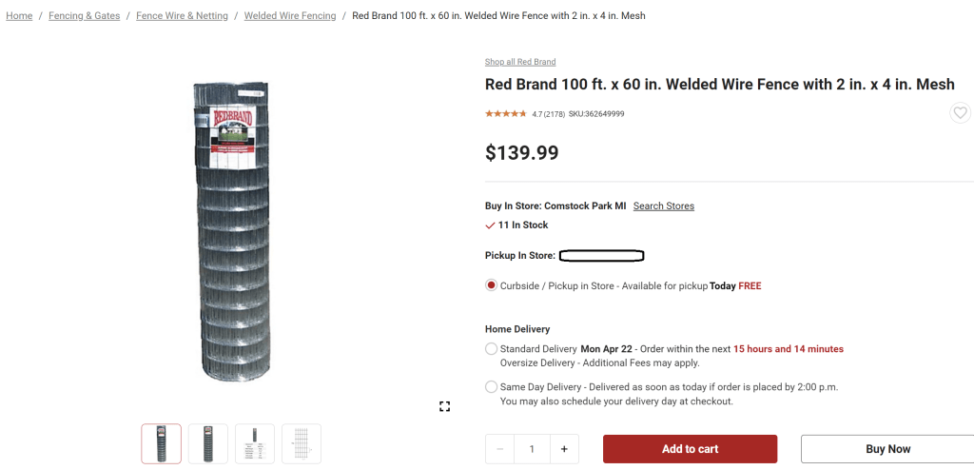Image resolution: width=974 pixels, height=470 pixels.
Task: Choose Standard Delivery radio option
Action: [491, 349]
